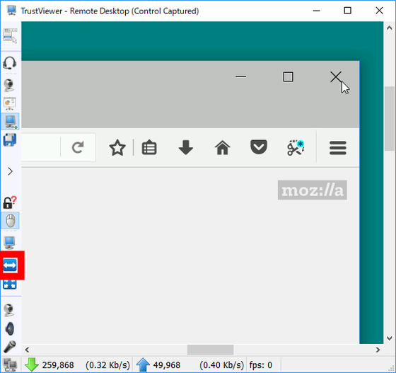Toggle the mouse control capture button
This screenshot has width=396, height=373.
pos(10,221)
